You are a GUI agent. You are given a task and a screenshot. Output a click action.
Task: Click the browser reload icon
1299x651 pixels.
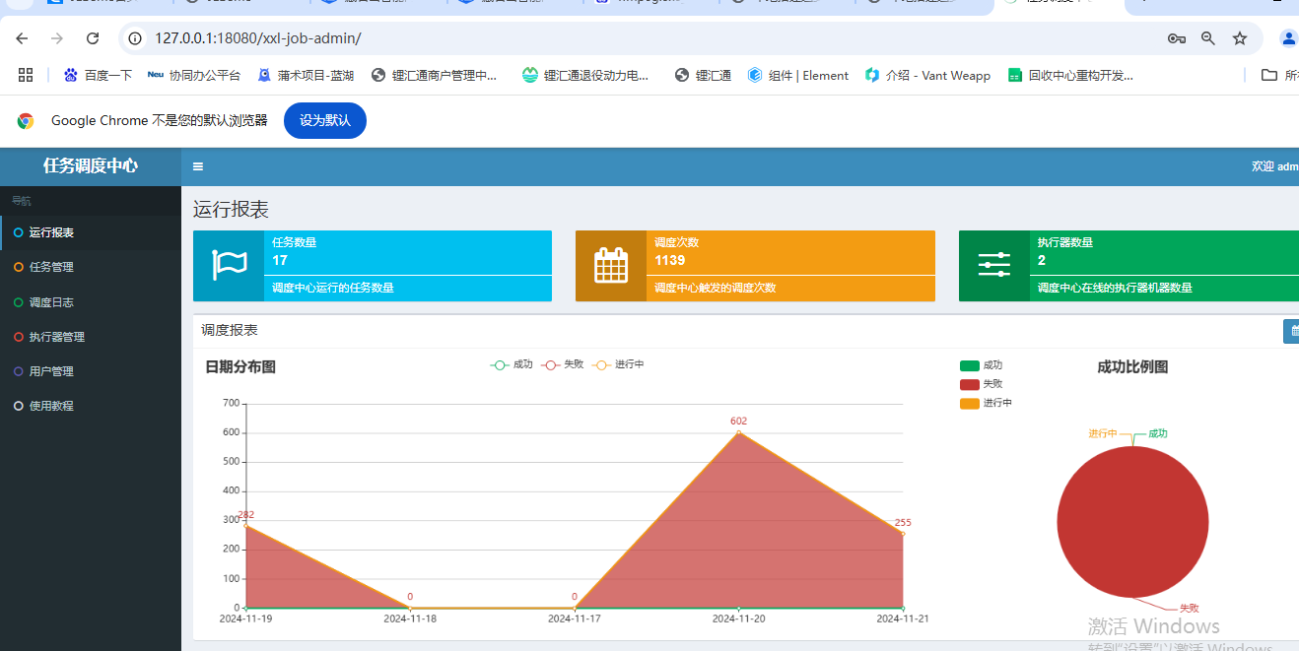click(93, 38)
